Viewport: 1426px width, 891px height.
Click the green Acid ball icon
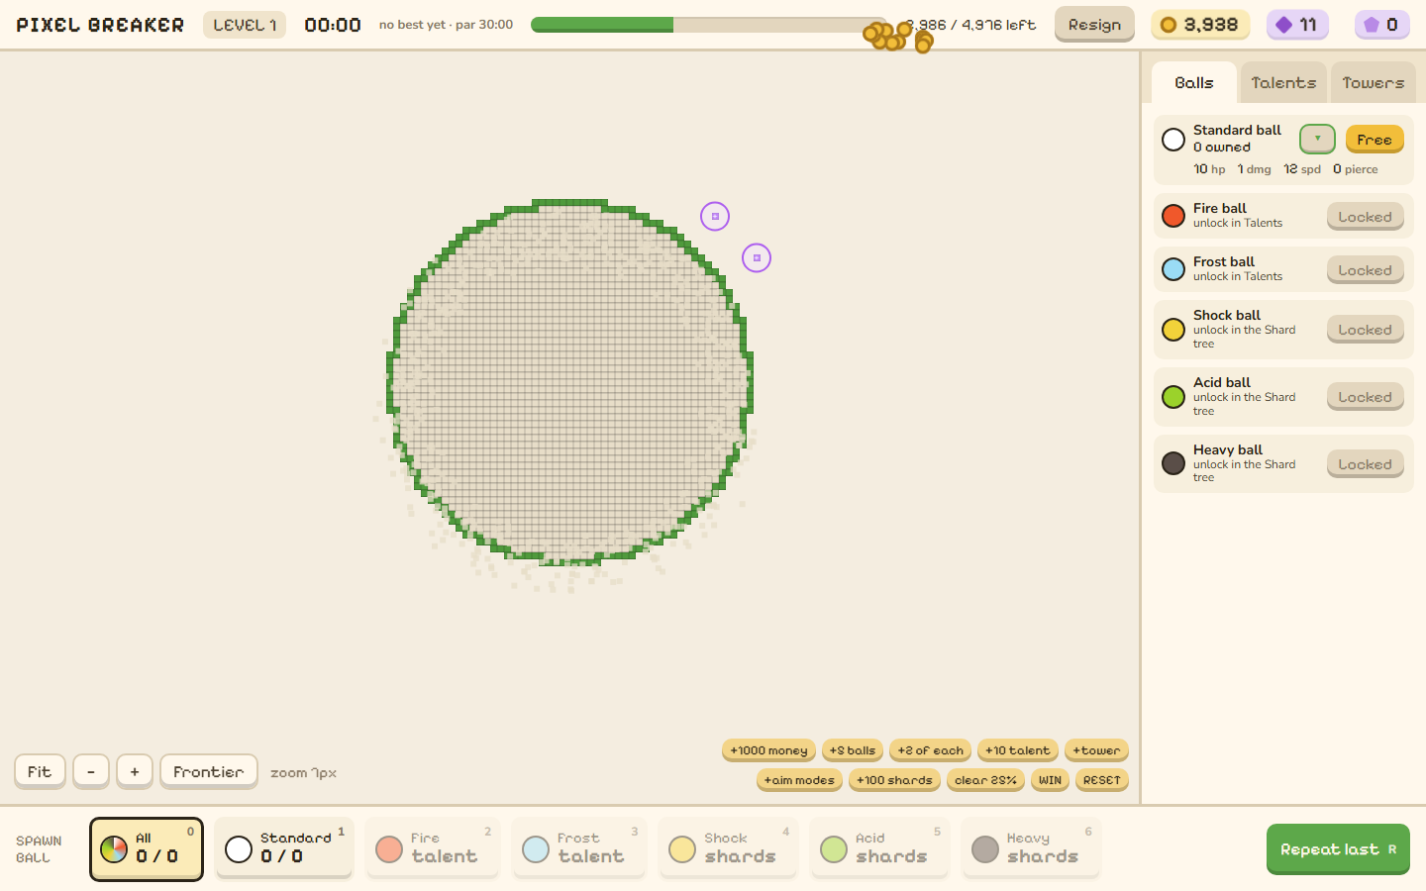pos(1173,397)
